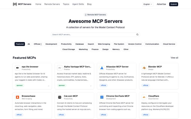Filter by Cloud Service category
Image resolution: width=191 pixels, height=119 pixels.
tap(169, 44)
